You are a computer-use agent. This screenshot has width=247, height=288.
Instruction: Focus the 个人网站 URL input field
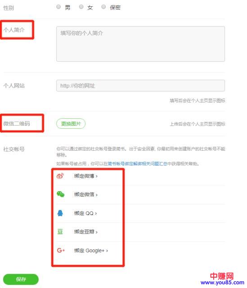140,85
